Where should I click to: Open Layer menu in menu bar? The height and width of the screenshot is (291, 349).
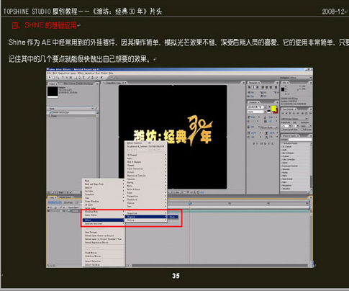73,73
